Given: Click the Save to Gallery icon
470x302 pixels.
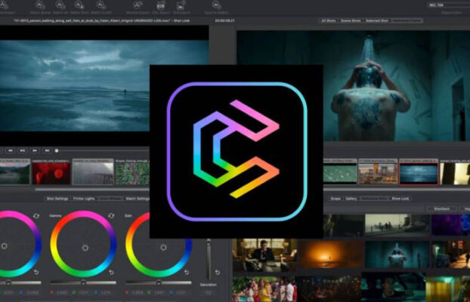Looking at the screenshot, I should [216, 5].
